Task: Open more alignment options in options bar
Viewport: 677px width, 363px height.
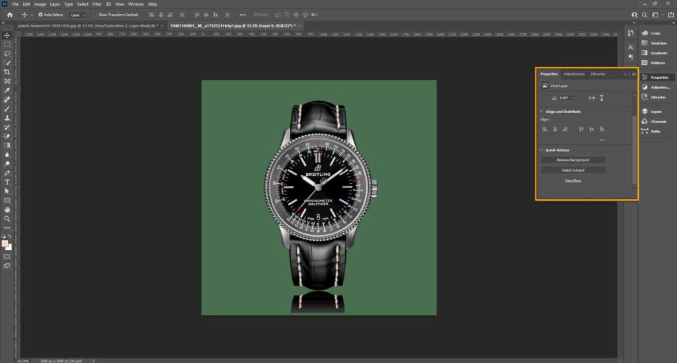Action: click(243, 15)
